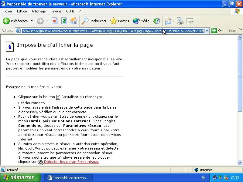Click the second green system tray icon
Image resolution: width=243 pixels, height=182 pixels.
(220, 177)
